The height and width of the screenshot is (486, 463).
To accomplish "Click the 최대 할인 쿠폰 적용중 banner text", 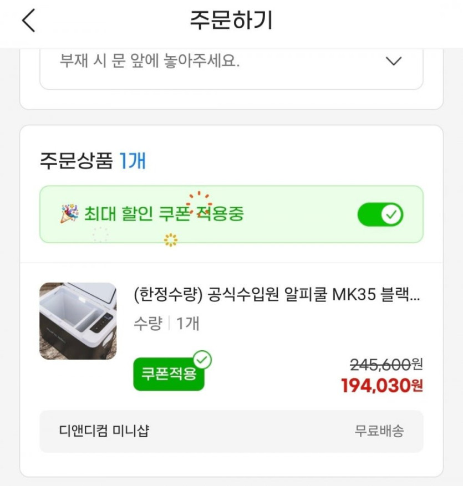I will coord(164,214).
